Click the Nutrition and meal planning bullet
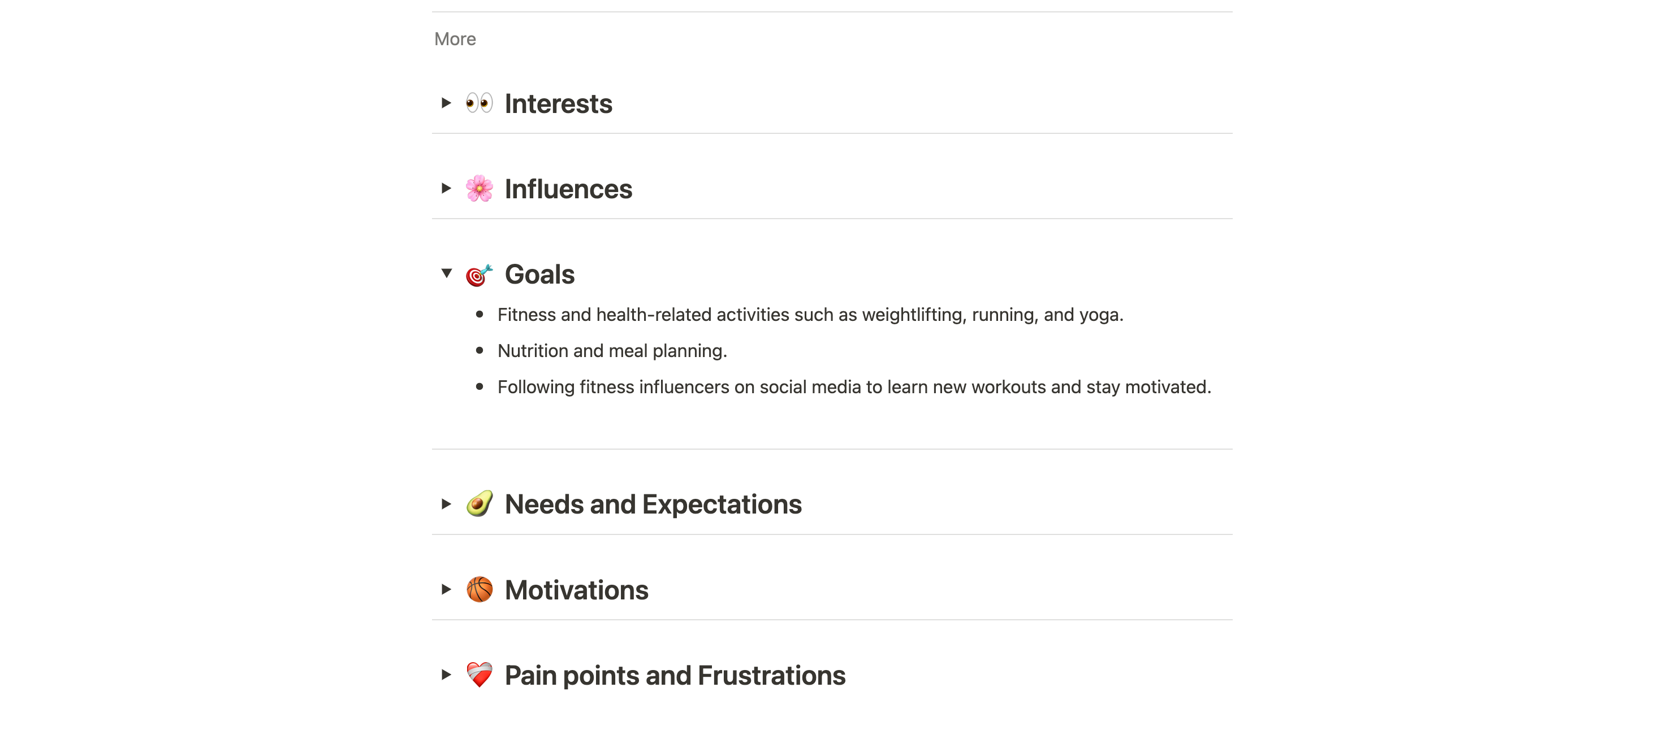Viewport: 1667px width, 748px height. pos(611,351)
